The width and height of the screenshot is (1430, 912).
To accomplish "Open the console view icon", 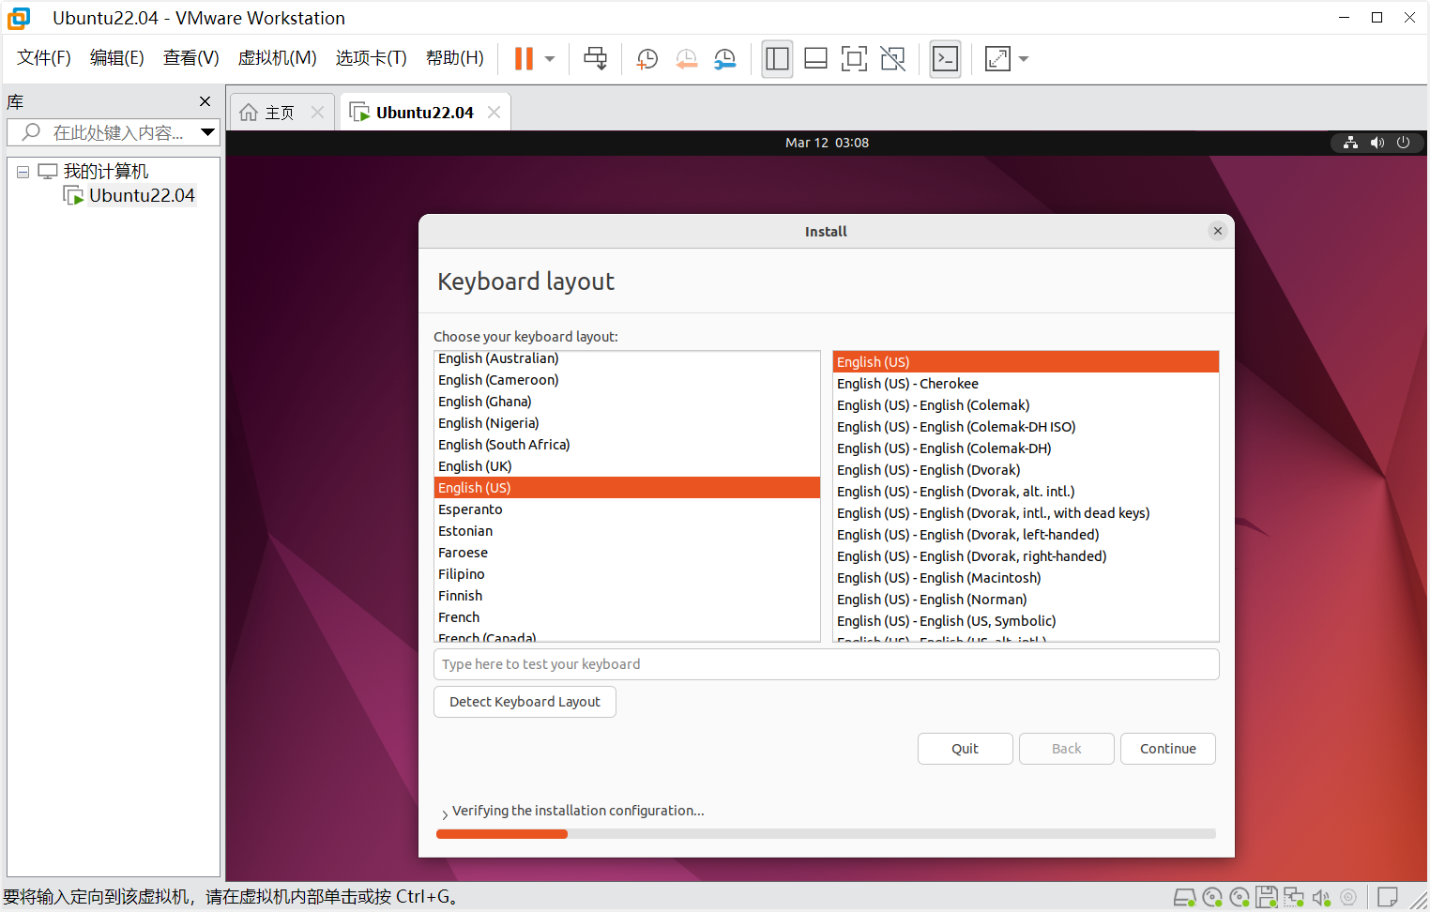I will (x=945, y=59).
